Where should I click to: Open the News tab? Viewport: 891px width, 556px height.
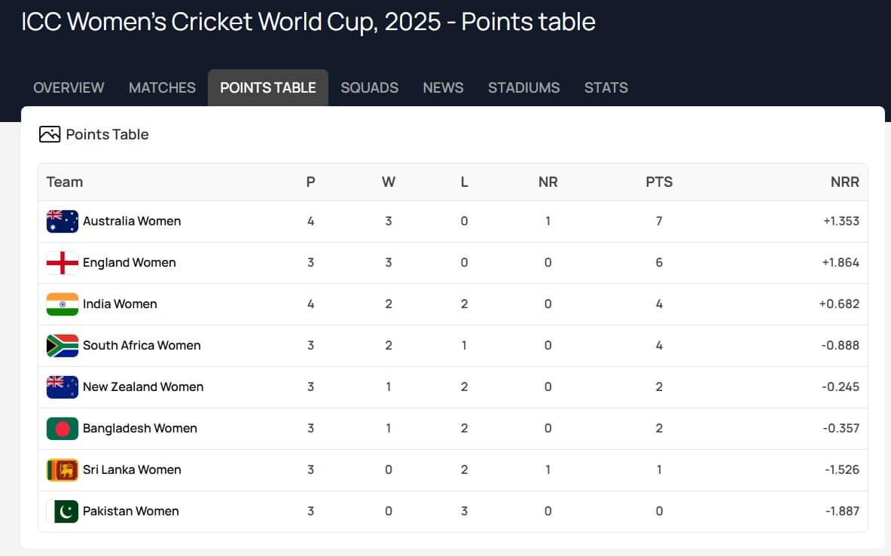click(443, 87)
